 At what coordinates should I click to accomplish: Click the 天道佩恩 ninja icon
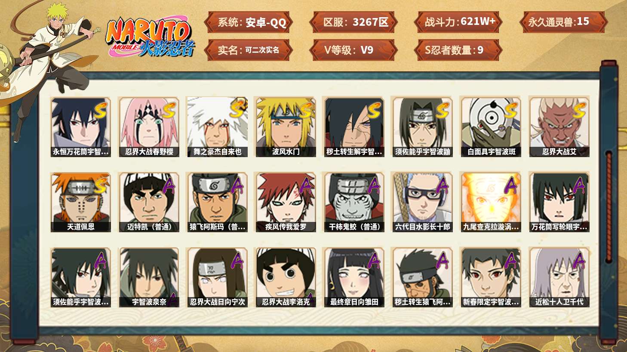coord(80,202)
